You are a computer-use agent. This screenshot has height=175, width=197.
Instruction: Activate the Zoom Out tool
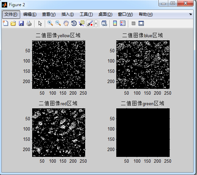(x=58, y=23)
